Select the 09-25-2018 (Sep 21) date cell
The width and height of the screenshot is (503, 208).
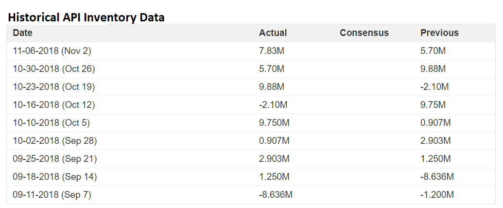[x=55, y=159]
